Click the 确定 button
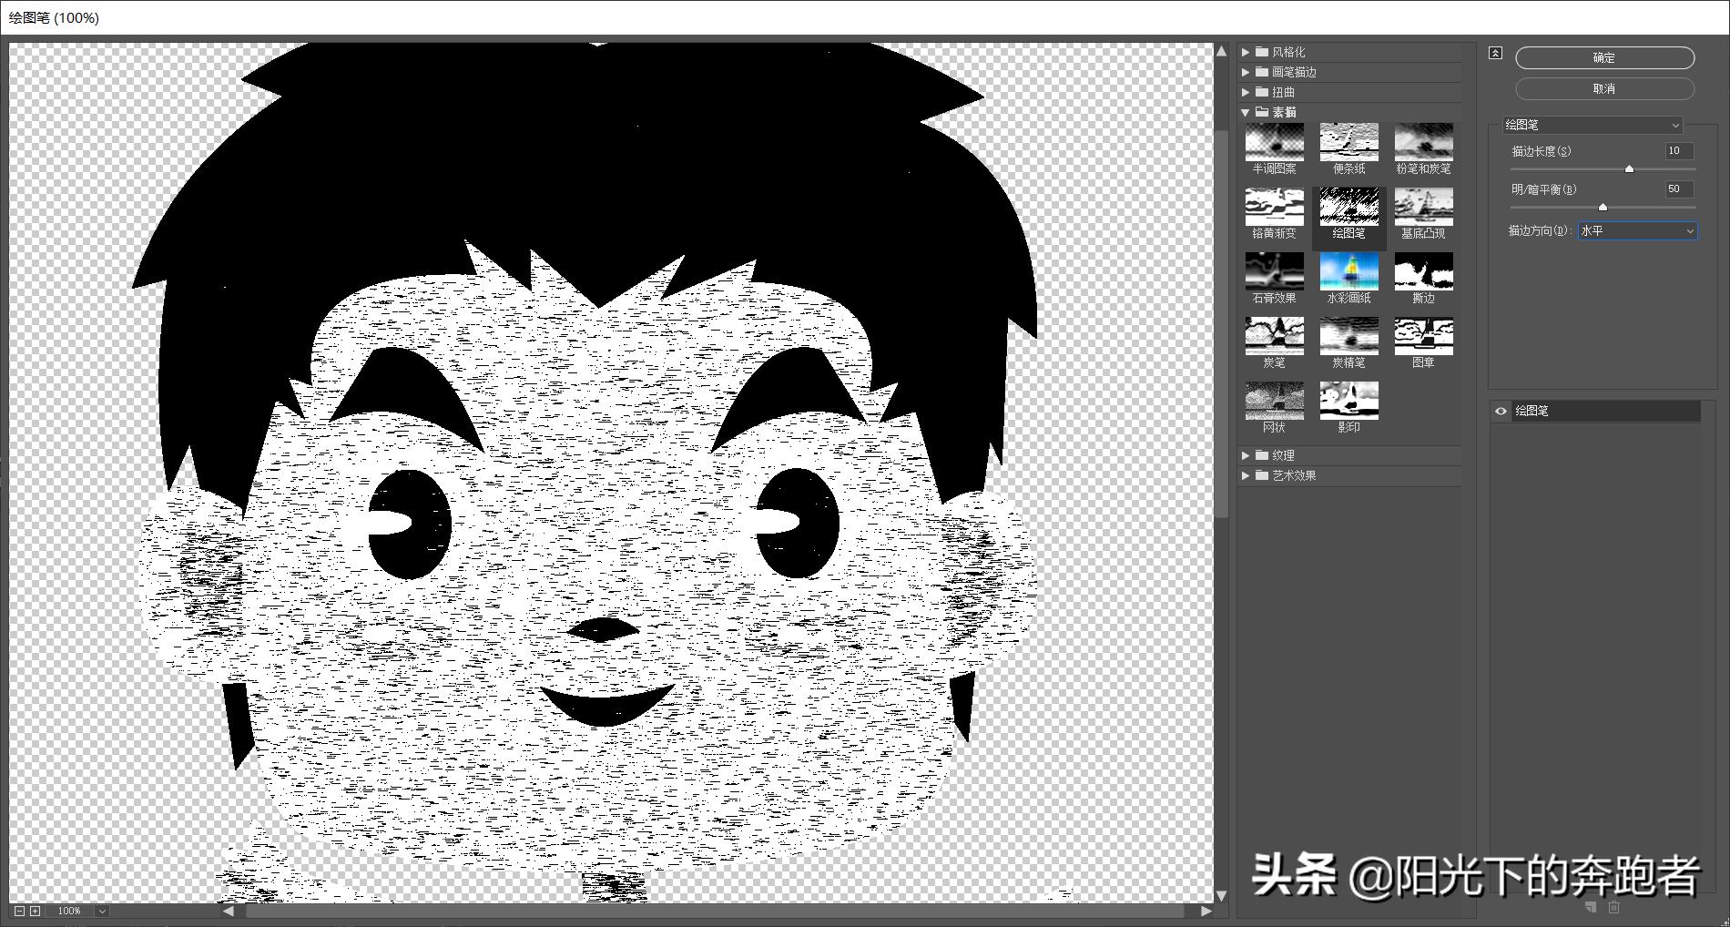 [x=1603, y=57]
